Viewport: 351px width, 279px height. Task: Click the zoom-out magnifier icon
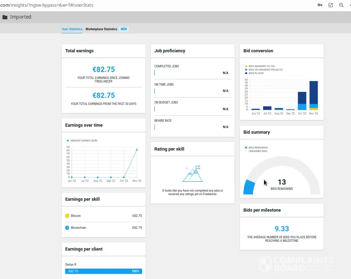[x=341, y=5]
